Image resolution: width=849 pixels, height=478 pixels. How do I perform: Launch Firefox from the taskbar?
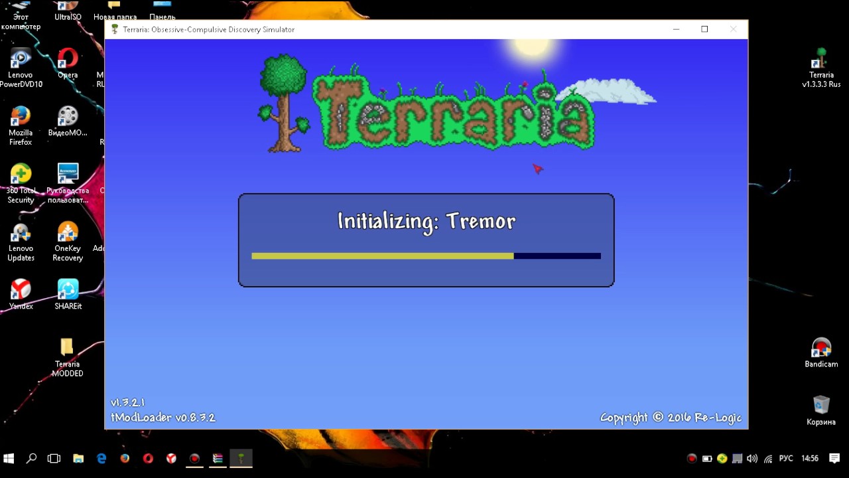click(125, 458)
